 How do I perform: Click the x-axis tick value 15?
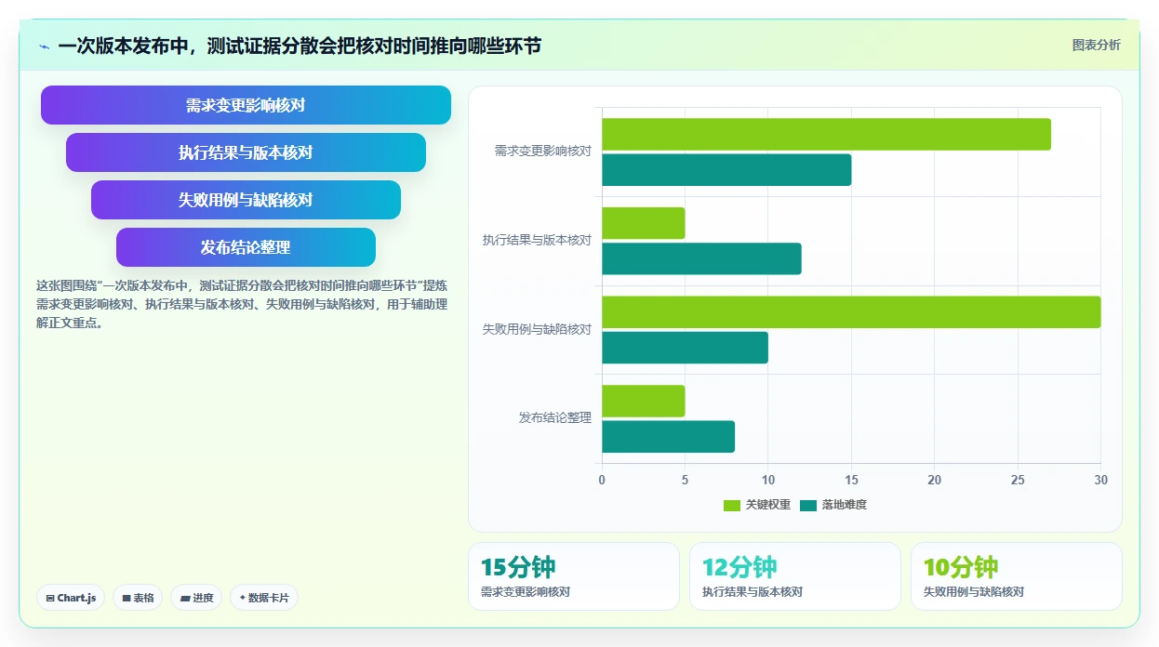pyautogui.click(x=851, y=480)
